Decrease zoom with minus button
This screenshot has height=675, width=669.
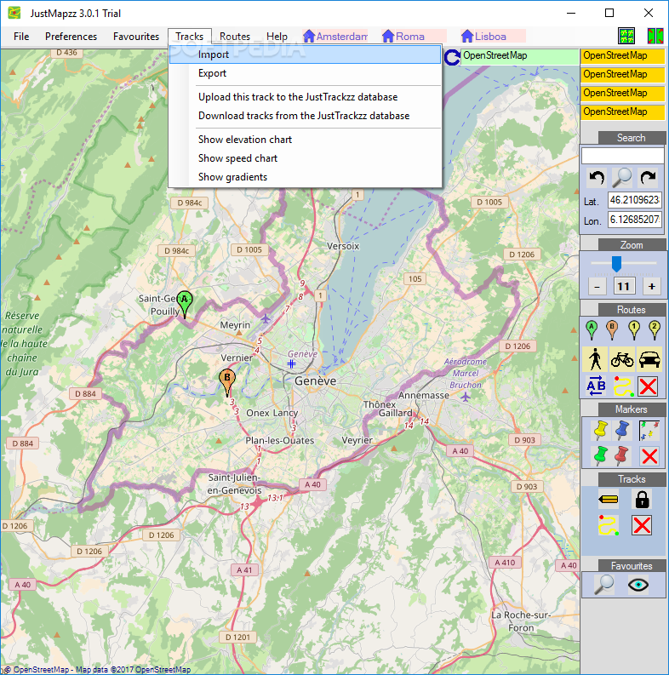click(598, 287)
